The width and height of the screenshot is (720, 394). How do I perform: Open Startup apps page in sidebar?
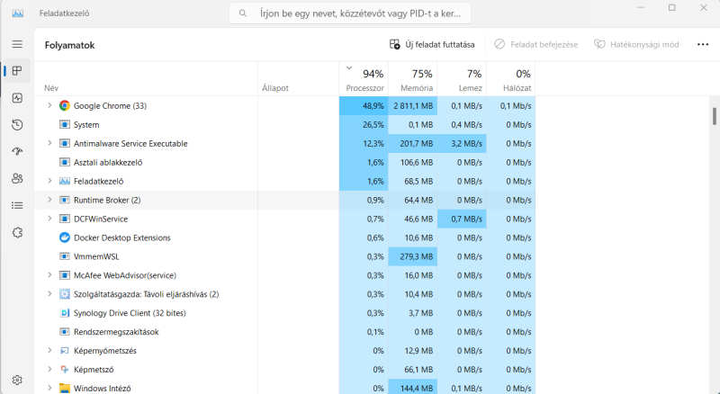tap(17, 151)
